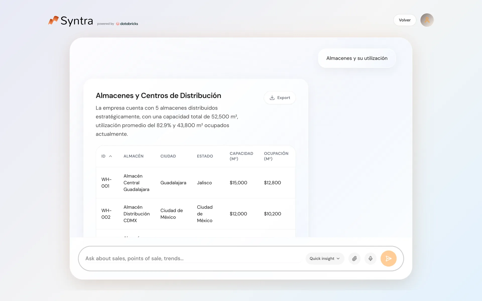Click Almacén Distribución CDMX cell
Screen dimensions: 482x301
coord(136,214)
